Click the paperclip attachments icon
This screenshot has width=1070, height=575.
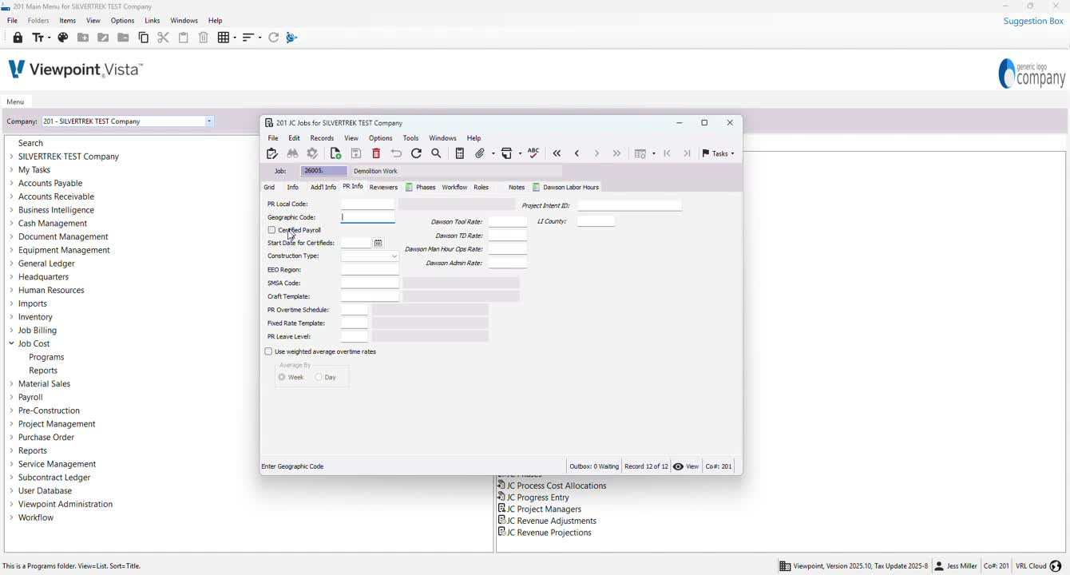[x=481, y=153]
